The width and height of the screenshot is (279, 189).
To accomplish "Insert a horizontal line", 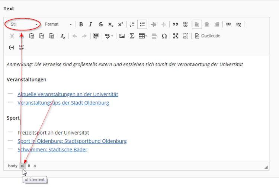I will (154, 36).
